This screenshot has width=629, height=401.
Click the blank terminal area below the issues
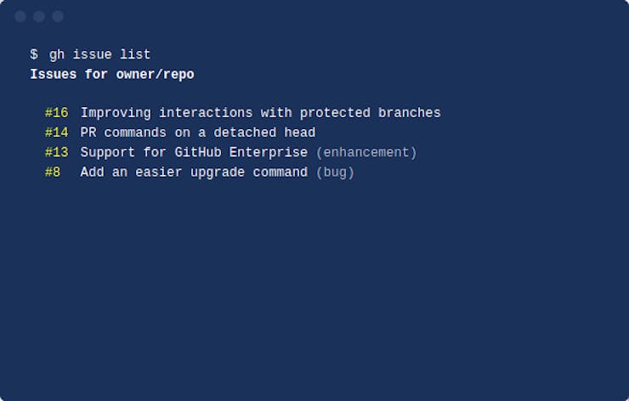click(x=314, y=289)
